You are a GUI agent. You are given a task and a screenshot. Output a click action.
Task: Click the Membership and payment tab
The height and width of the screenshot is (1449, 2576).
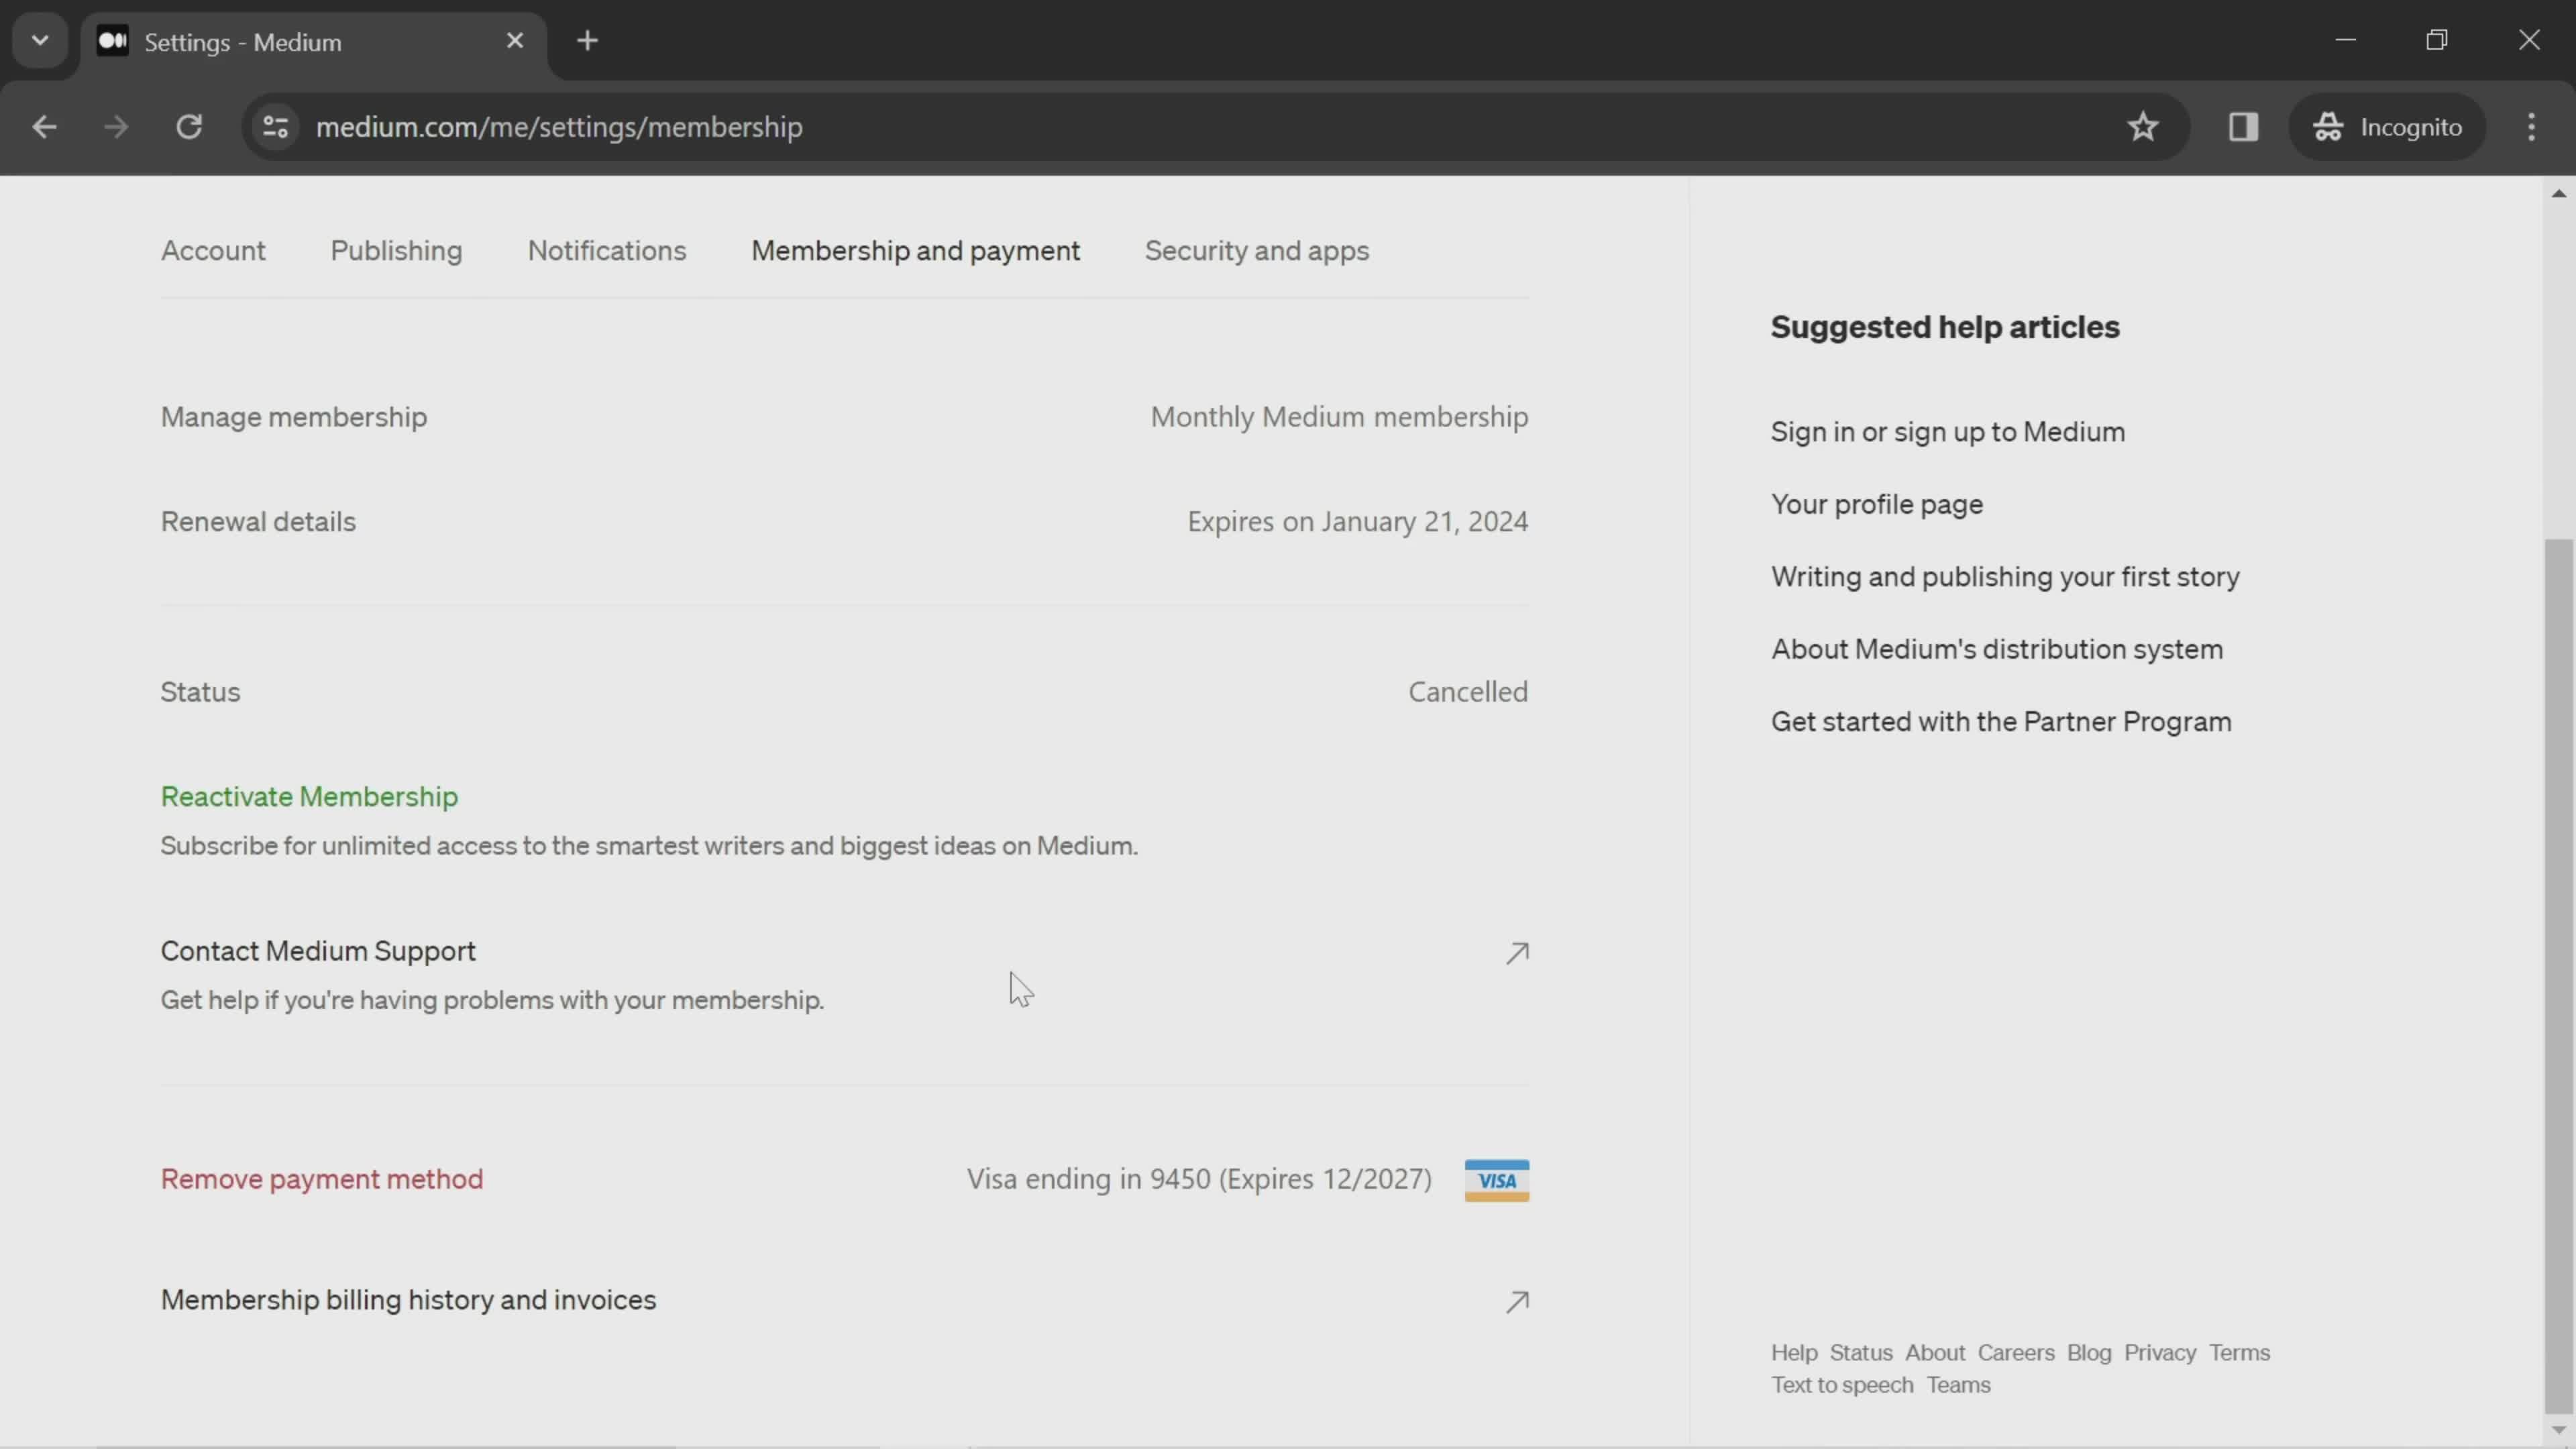[916, 250]
